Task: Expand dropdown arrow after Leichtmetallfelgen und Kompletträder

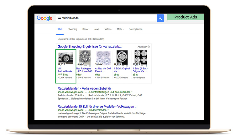Action: pos(132,92)
